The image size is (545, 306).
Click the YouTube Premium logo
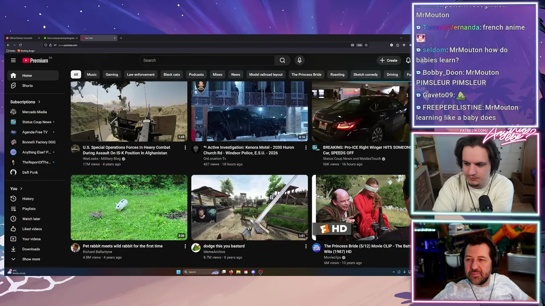click(x=36, y=60)
